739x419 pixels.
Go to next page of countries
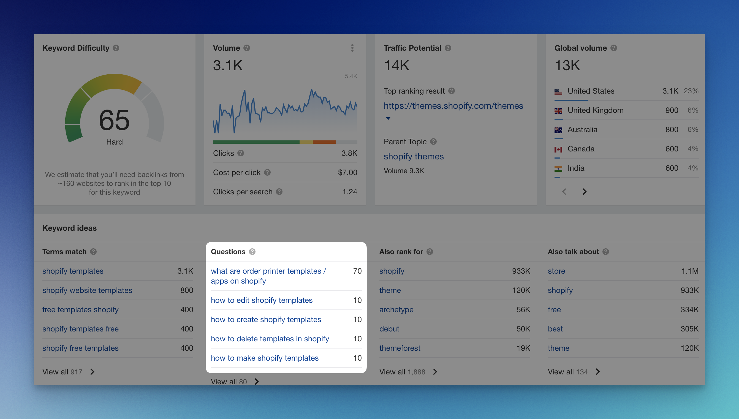584,192
